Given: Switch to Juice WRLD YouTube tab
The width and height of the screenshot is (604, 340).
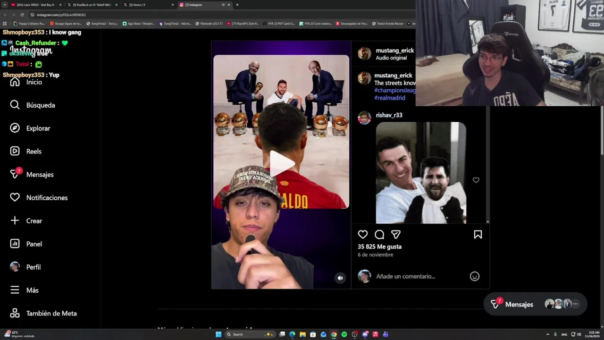Looking at the screenshot, I should tap(36, 5).
